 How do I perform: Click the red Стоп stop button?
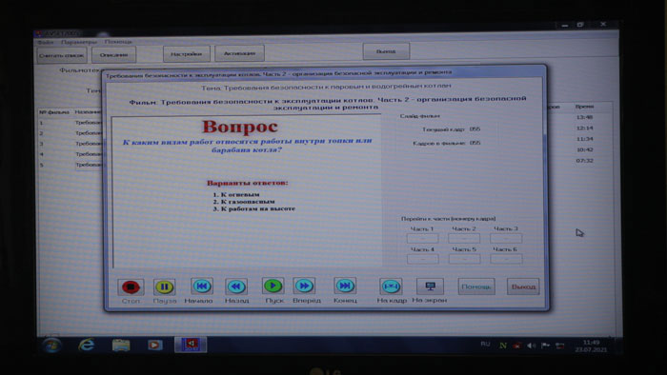click(x=131, y=287)
